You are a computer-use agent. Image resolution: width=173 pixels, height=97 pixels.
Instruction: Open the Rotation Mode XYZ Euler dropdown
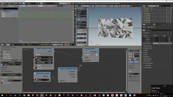click(162, 43)
